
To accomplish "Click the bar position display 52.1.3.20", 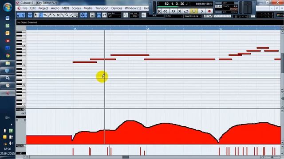I will pyautogui.click(x=174, y=4).
